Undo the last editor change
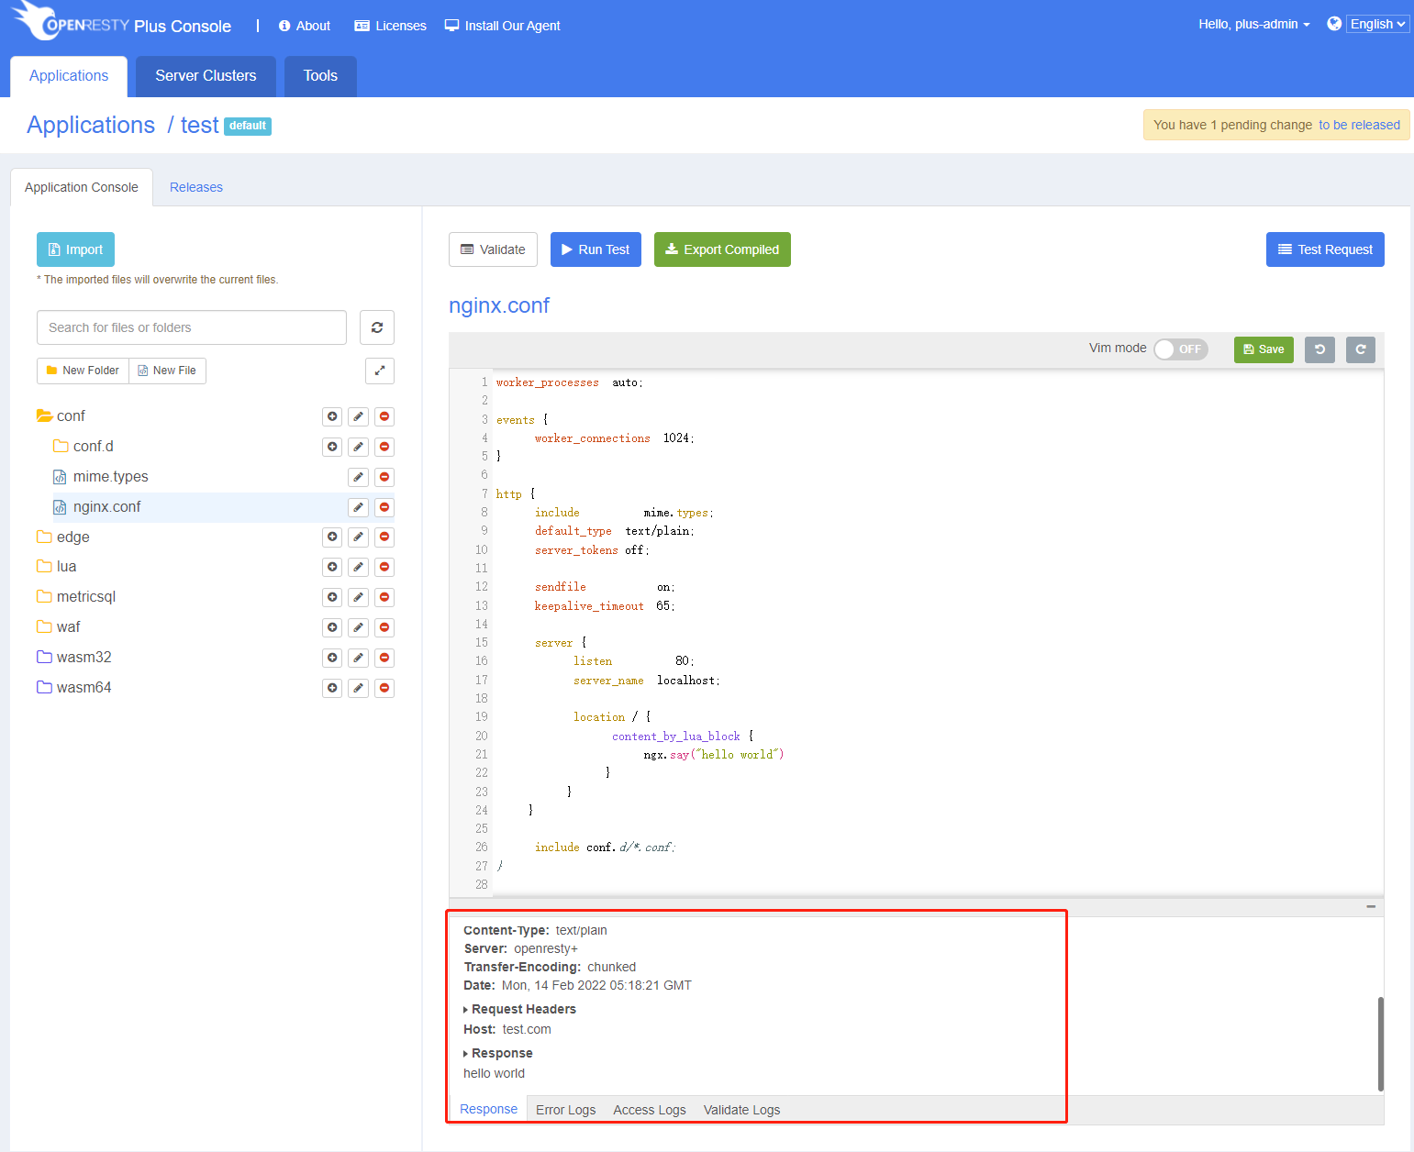 tap(1319, 349)
